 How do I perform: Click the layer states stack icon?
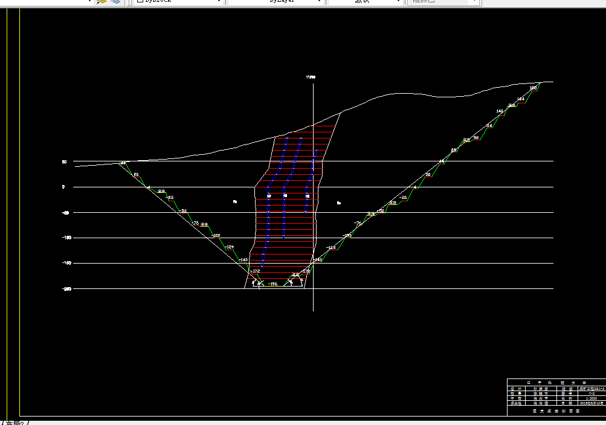115,2
